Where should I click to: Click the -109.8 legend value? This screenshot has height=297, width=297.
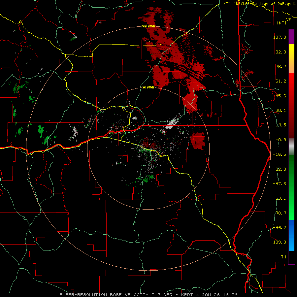(x=278, y=242)
